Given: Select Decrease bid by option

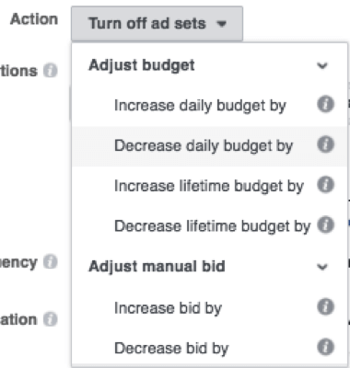Looking at the screenshot, I should pyautogui.click(x=210, y=348).
